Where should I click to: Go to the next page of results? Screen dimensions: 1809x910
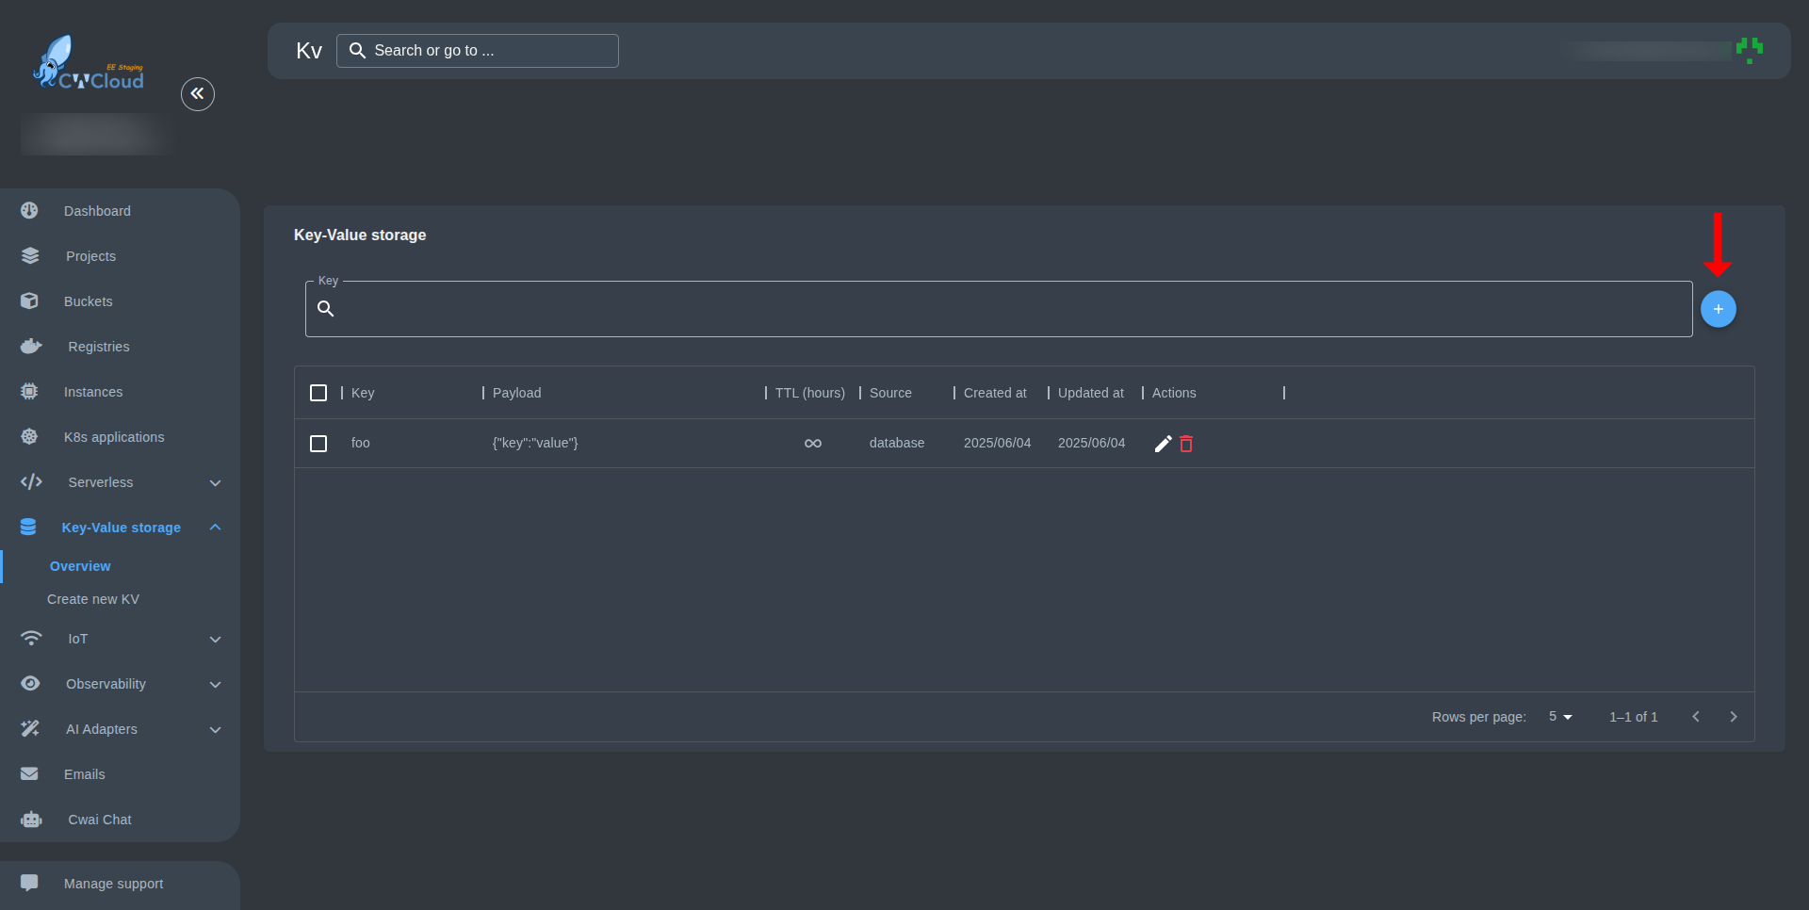click(x=1734, y=716)
